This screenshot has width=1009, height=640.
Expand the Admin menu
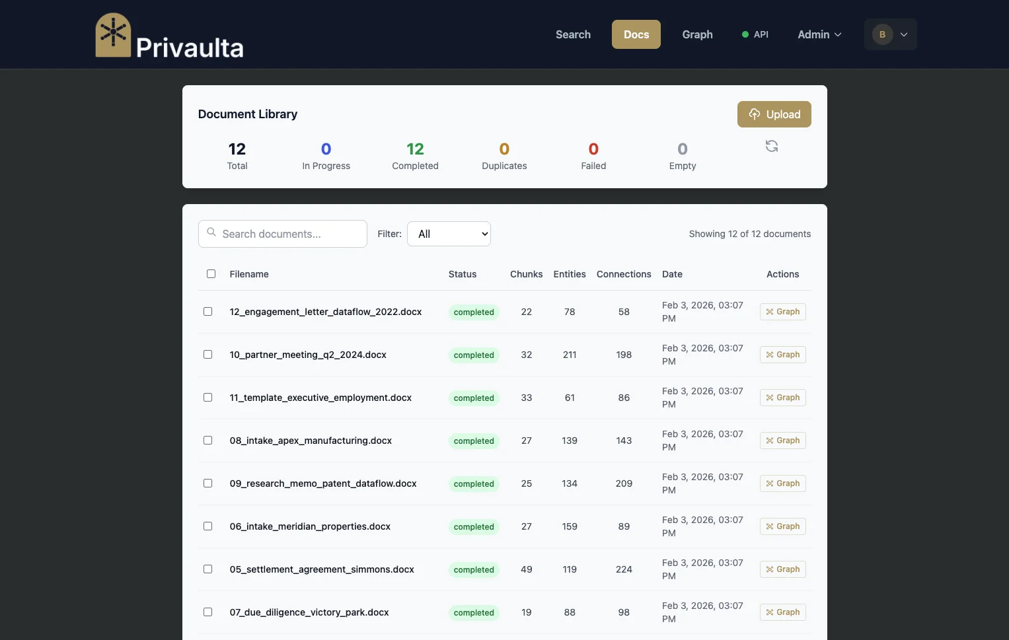coord(819,34)
